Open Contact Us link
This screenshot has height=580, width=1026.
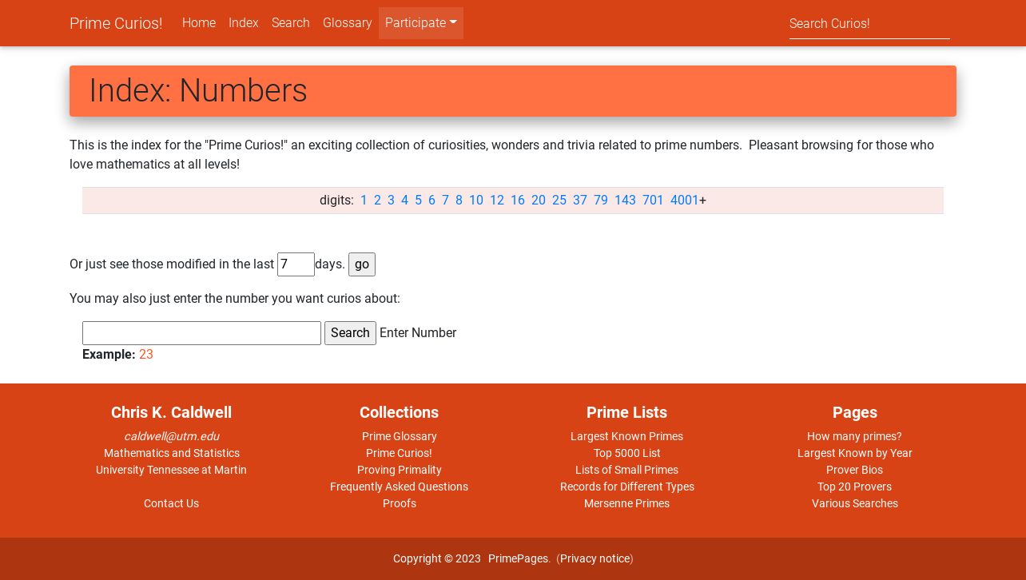pyautogui.click(x=171, y=503)
